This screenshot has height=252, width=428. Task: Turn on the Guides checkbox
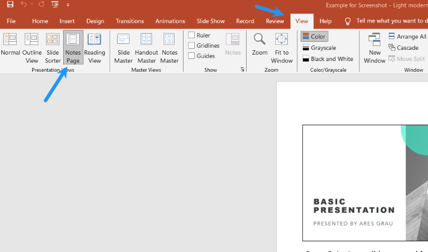point(192,56)
